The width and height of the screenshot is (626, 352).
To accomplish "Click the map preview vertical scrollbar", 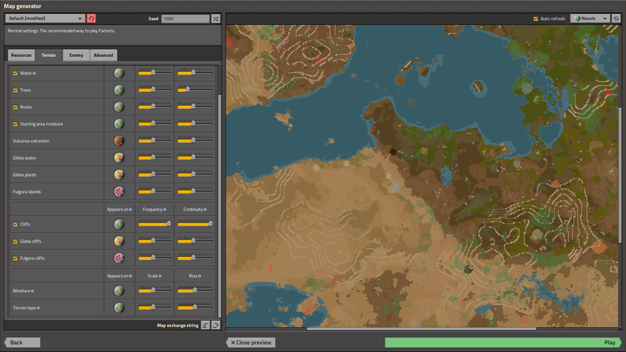I will coord(620,175).
